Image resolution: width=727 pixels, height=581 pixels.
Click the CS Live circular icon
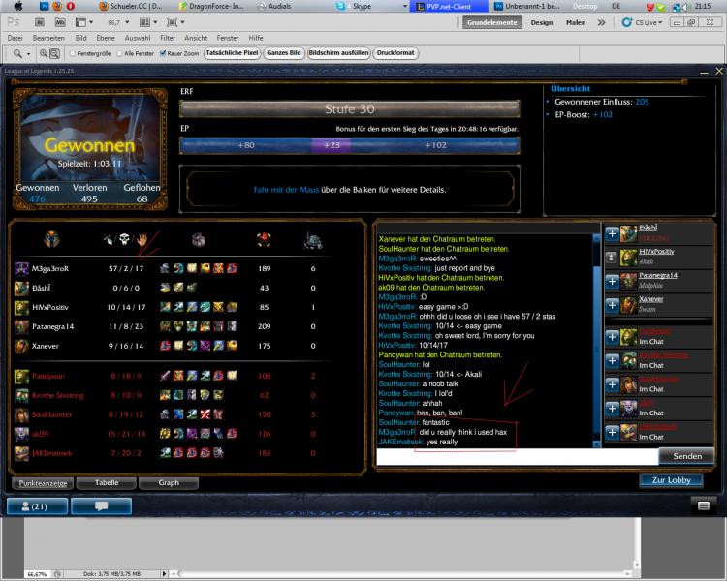click(x=627, y=22)
